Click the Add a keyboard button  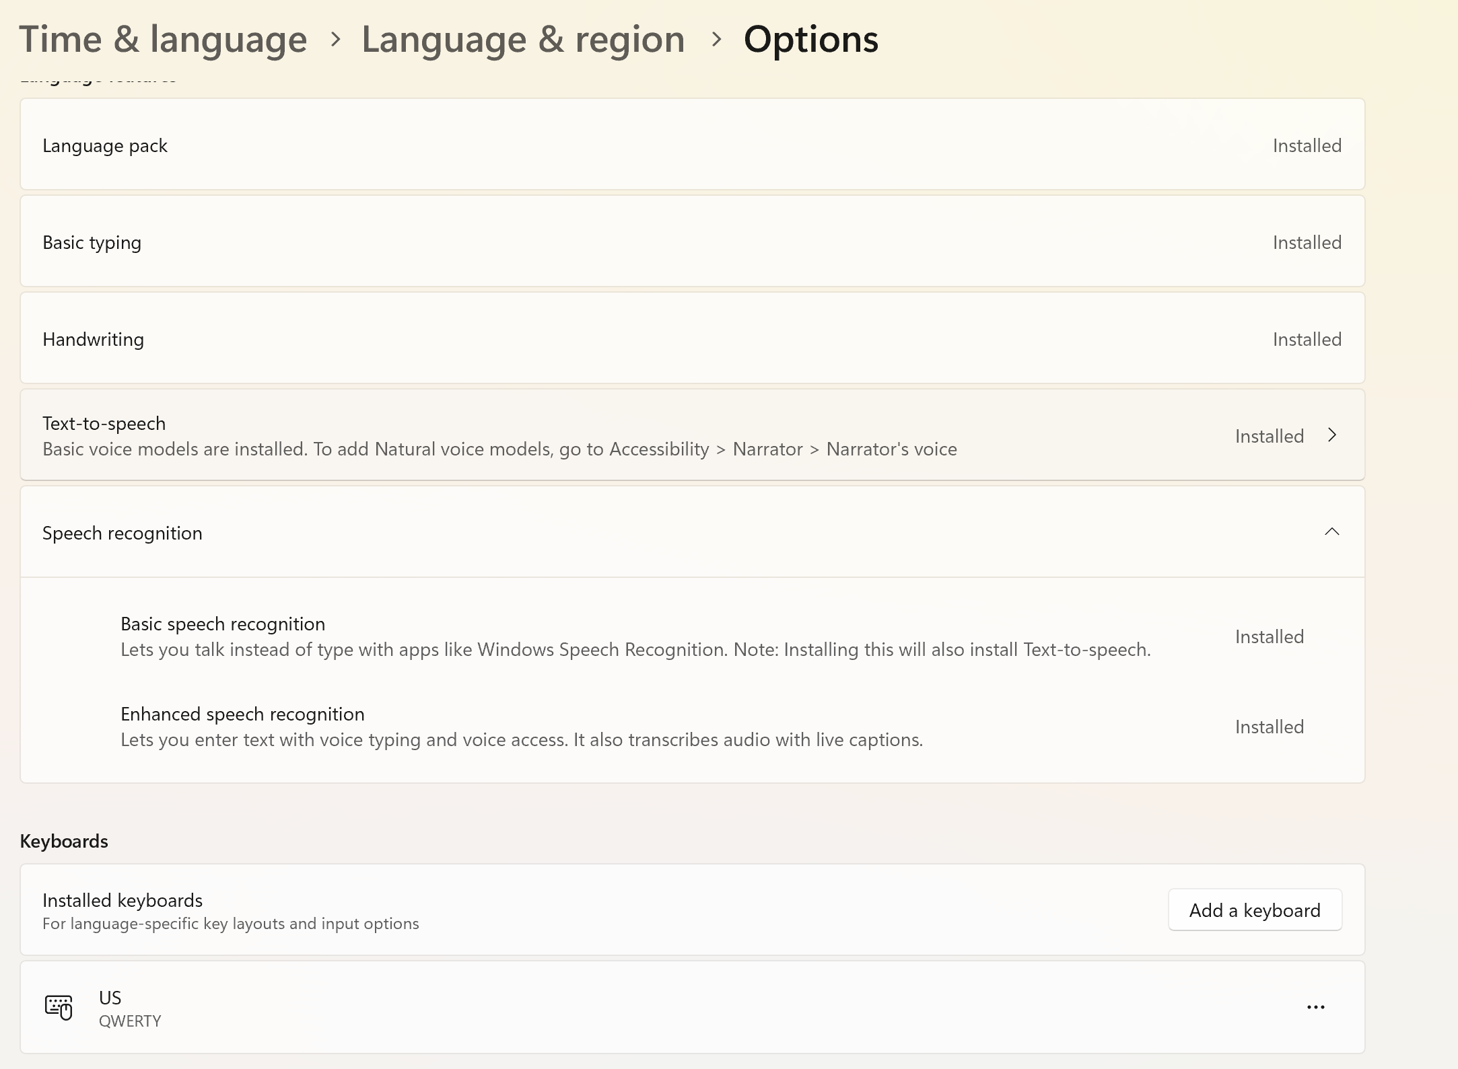tap(1255, 910)
